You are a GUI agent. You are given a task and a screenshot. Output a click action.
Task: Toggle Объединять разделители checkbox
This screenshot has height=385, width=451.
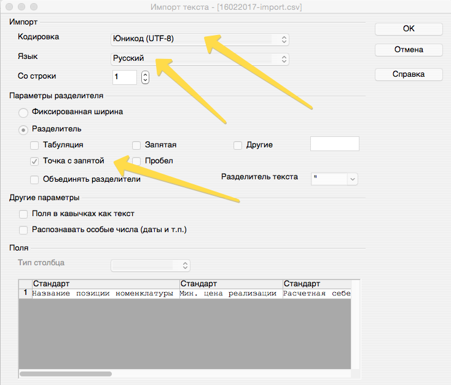[x=34, y=180]
